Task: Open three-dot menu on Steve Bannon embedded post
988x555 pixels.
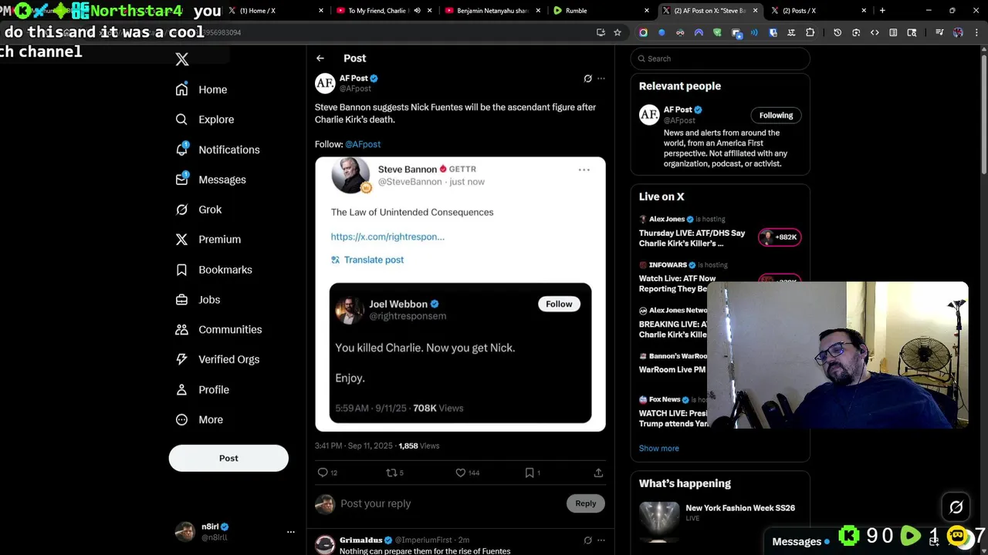Action: coord(584,170)
